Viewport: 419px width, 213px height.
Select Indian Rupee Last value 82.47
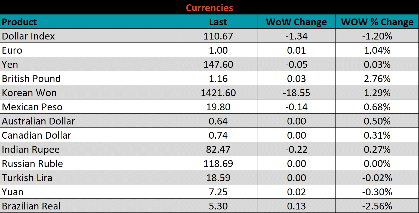point(218,149)
